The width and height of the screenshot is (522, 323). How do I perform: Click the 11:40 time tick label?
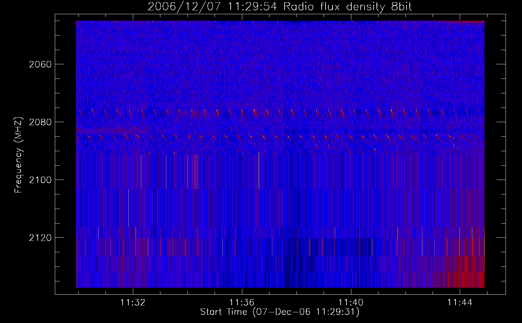pyautogui.click(x=351, y=302)
